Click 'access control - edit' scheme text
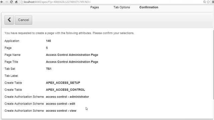Screen dimensions: 214x120 [x=61, y=104]
